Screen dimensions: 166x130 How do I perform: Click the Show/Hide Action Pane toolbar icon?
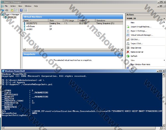pos(25,10)
